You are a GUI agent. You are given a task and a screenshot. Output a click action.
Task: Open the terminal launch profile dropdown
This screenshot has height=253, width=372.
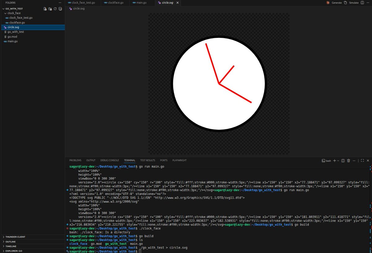pyautogui.click(x=338, y=160)
